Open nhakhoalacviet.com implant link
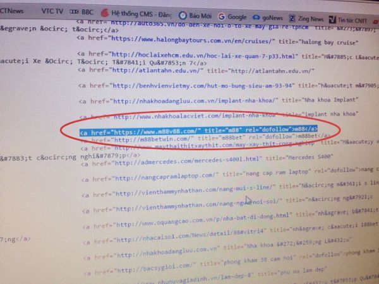The height and width of the screenshot is (284, 379). (195, 116)
